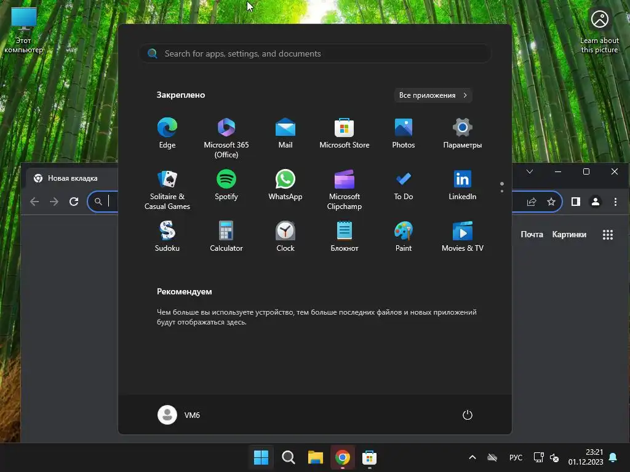
Task: Click the OneDrive cloud tray icon
Action: tap(492, 457)
